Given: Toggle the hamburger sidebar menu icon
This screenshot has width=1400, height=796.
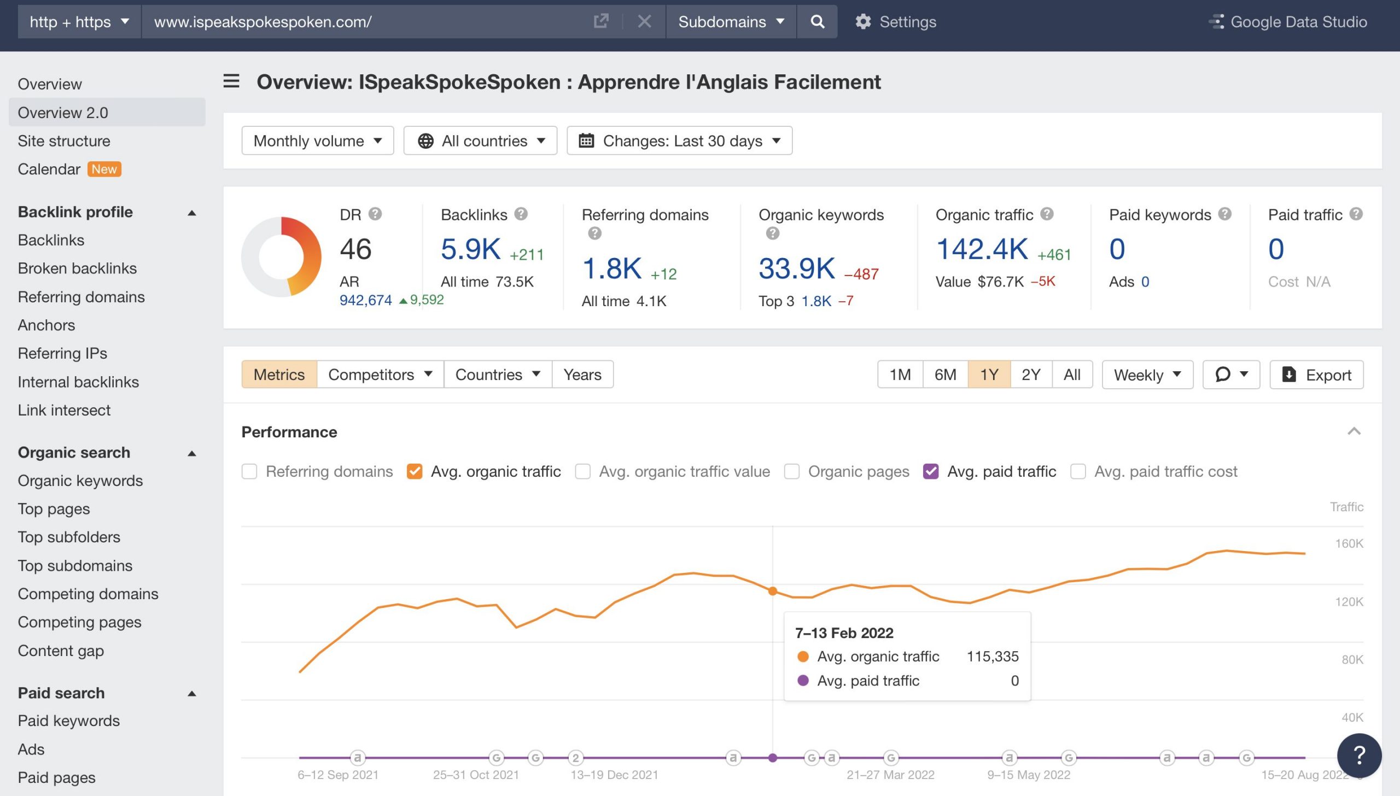Looking at the screenshot, I should point(231,81).
